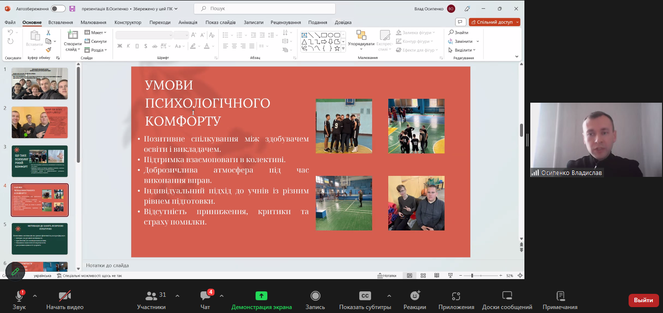Click the Запись record icon
The width and height of the screenshot is (663, 313).
point(315,296)
